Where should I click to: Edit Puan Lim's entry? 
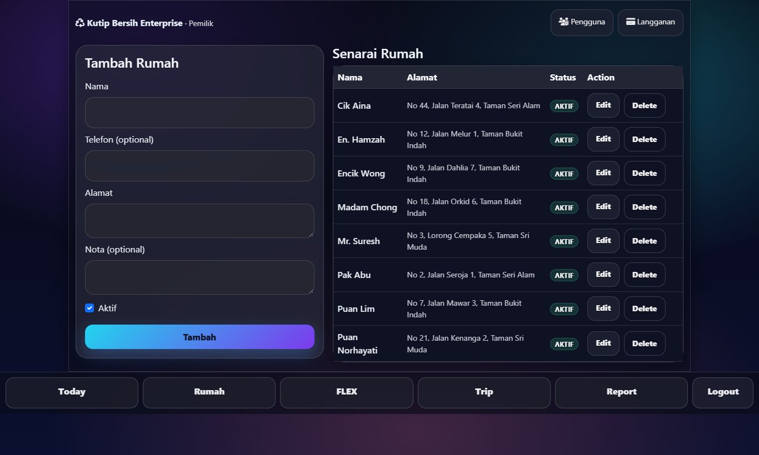603,309
